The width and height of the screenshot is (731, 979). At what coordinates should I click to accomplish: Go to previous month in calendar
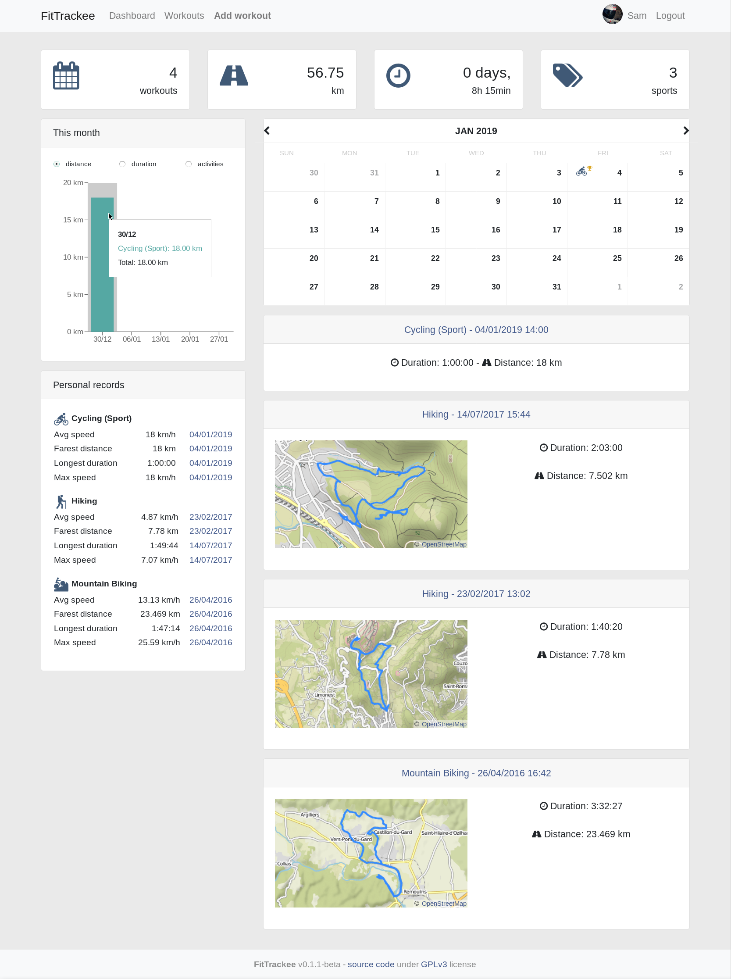(x=267, y=131)
